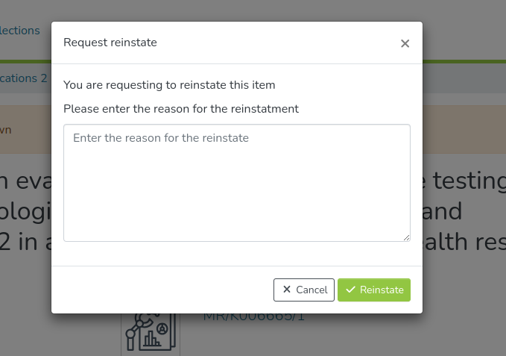Screen dimensions: 506x356
Task: Switch to the Publications 2 tab
Action: click(24, 78)
